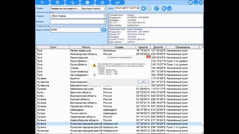Image resolution: width=239 pixels, height=134 pixels.
Task: Close the user message dialog with red X
Action: click(x=148, y=57)
